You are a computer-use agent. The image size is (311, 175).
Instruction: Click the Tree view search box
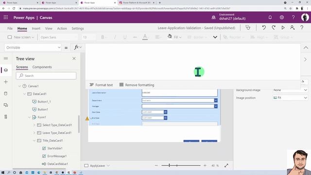[x=46, y=76]
